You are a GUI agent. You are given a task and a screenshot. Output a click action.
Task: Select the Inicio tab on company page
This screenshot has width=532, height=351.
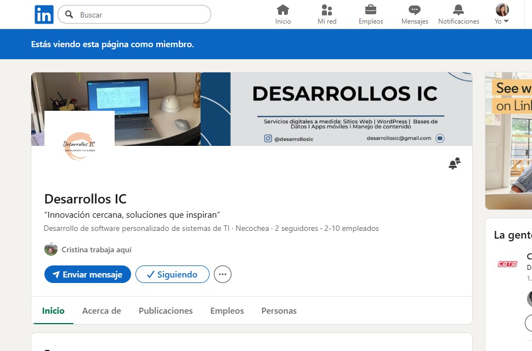tap(53, 310)
